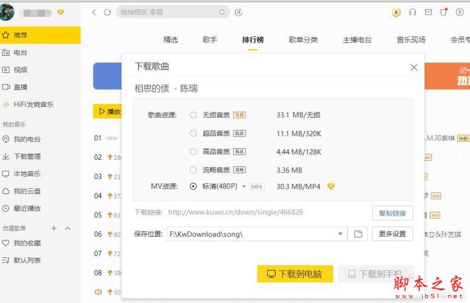Open 推荐 in the sidebar
470x303 pixels.
pyautogui.click(x=40, y=35)
